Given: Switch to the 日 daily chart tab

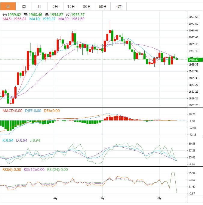Looking at the screenshot, I should pyautogui.click(x=8, y=6).
